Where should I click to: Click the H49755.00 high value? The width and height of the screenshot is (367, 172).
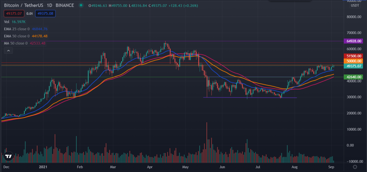click(117, 5)
